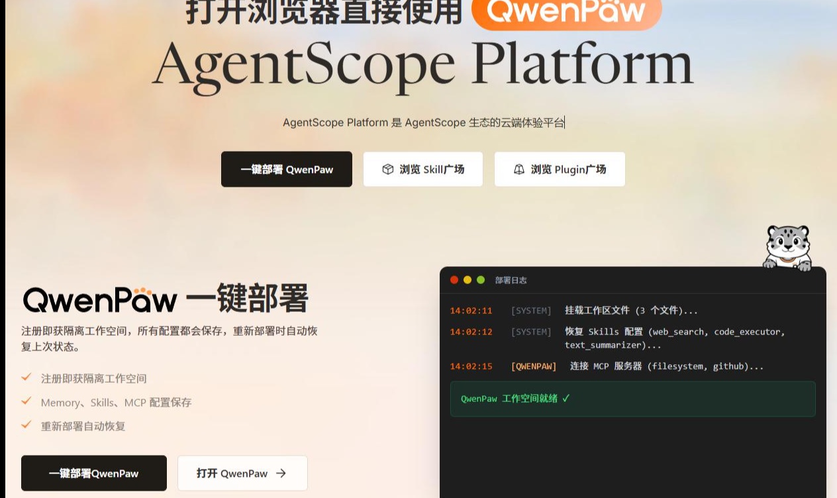
Task: Click the green dot in 部署日志 window
Action: (x=481, y=280)
